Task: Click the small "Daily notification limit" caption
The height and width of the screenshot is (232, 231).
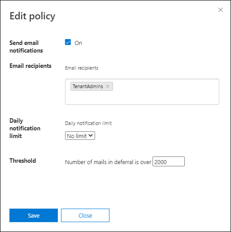Action: [88, 123]
